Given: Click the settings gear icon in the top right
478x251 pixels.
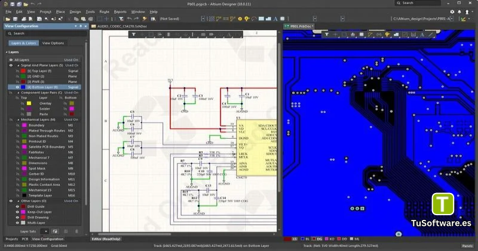Looking at the screenshot, I should 452,12.
